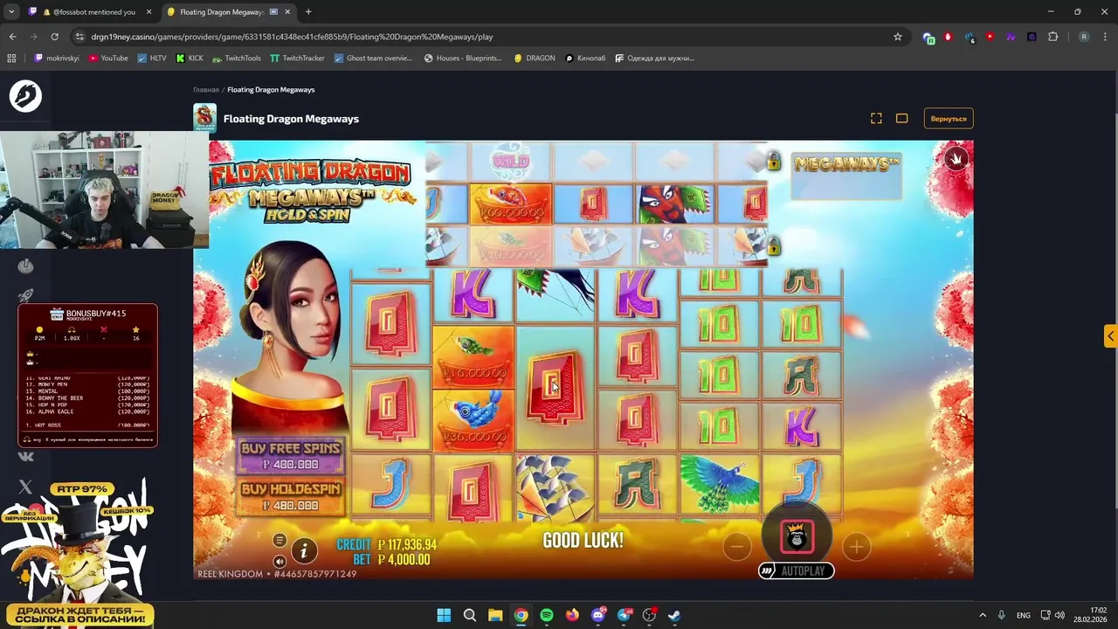The width and height of the screenshot is (1118, 629).
Task: Open the Ghost team overview bookmark
Action: click(373, 59)
